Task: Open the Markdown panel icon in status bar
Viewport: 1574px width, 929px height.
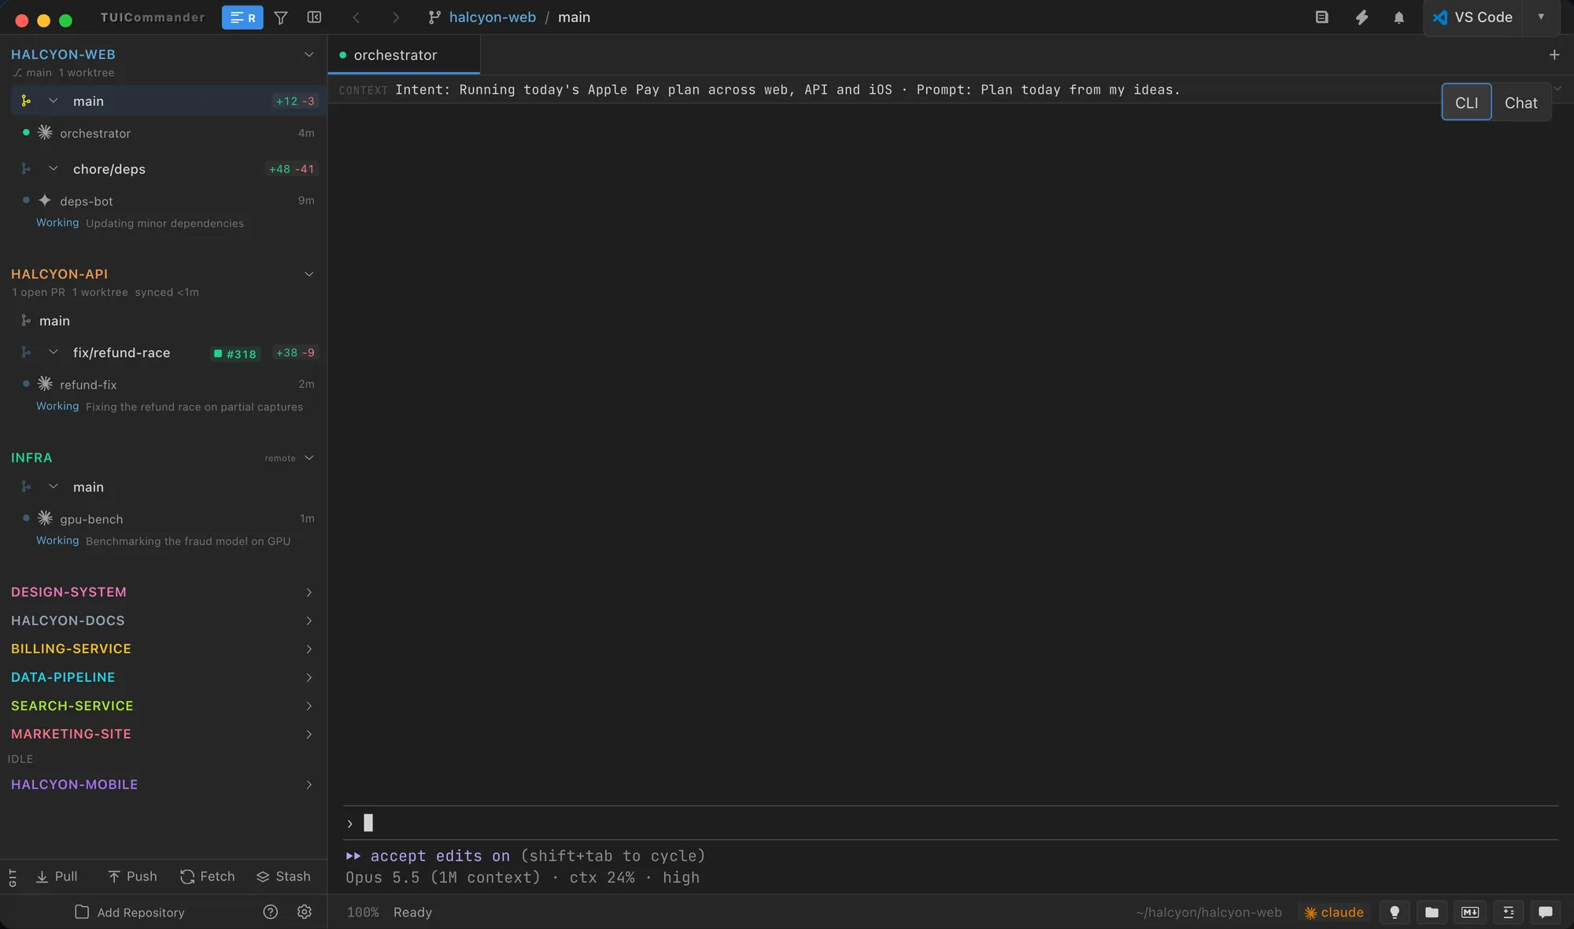Action: tap(1470, 912)
